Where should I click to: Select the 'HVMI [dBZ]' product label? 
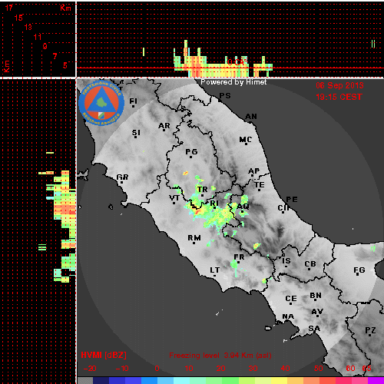104,355
